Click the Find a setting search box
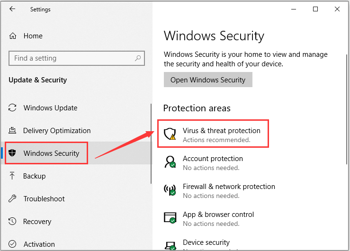Viewport: 350px width, 251px height. pos(77,58)
